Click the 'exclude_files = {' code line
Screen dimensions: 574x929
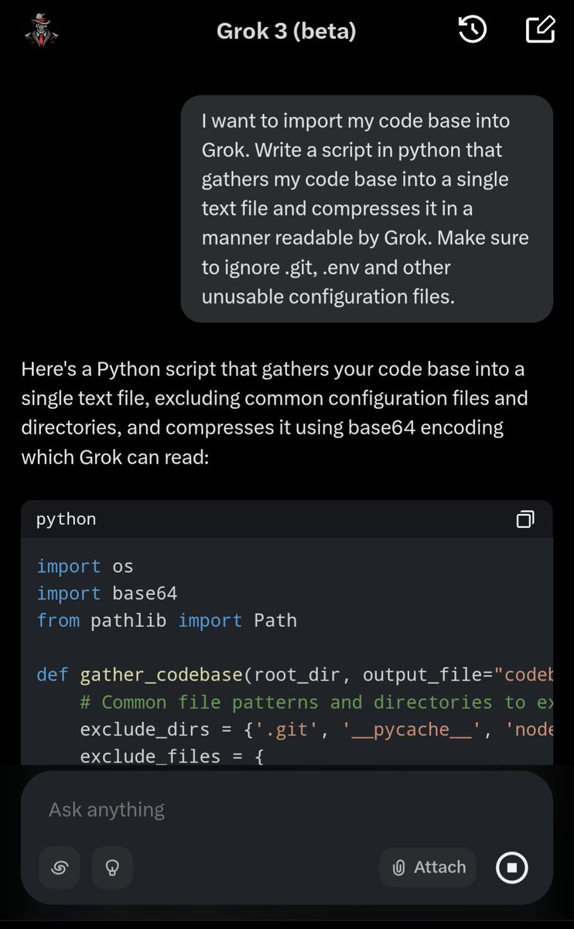173,756
